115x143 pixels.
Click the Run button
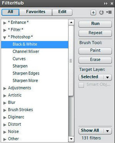click(95, 24)
